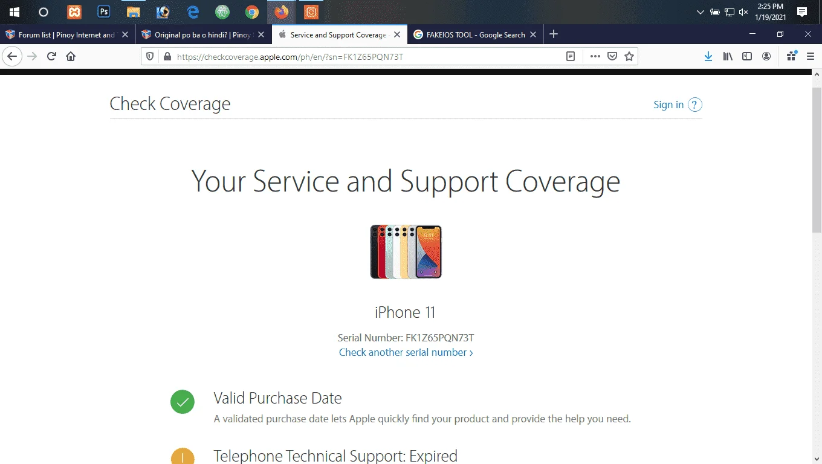The width and height of the screenshot is (822, 464).
Task: Save page to Pocket
Action: click(612, 56)
